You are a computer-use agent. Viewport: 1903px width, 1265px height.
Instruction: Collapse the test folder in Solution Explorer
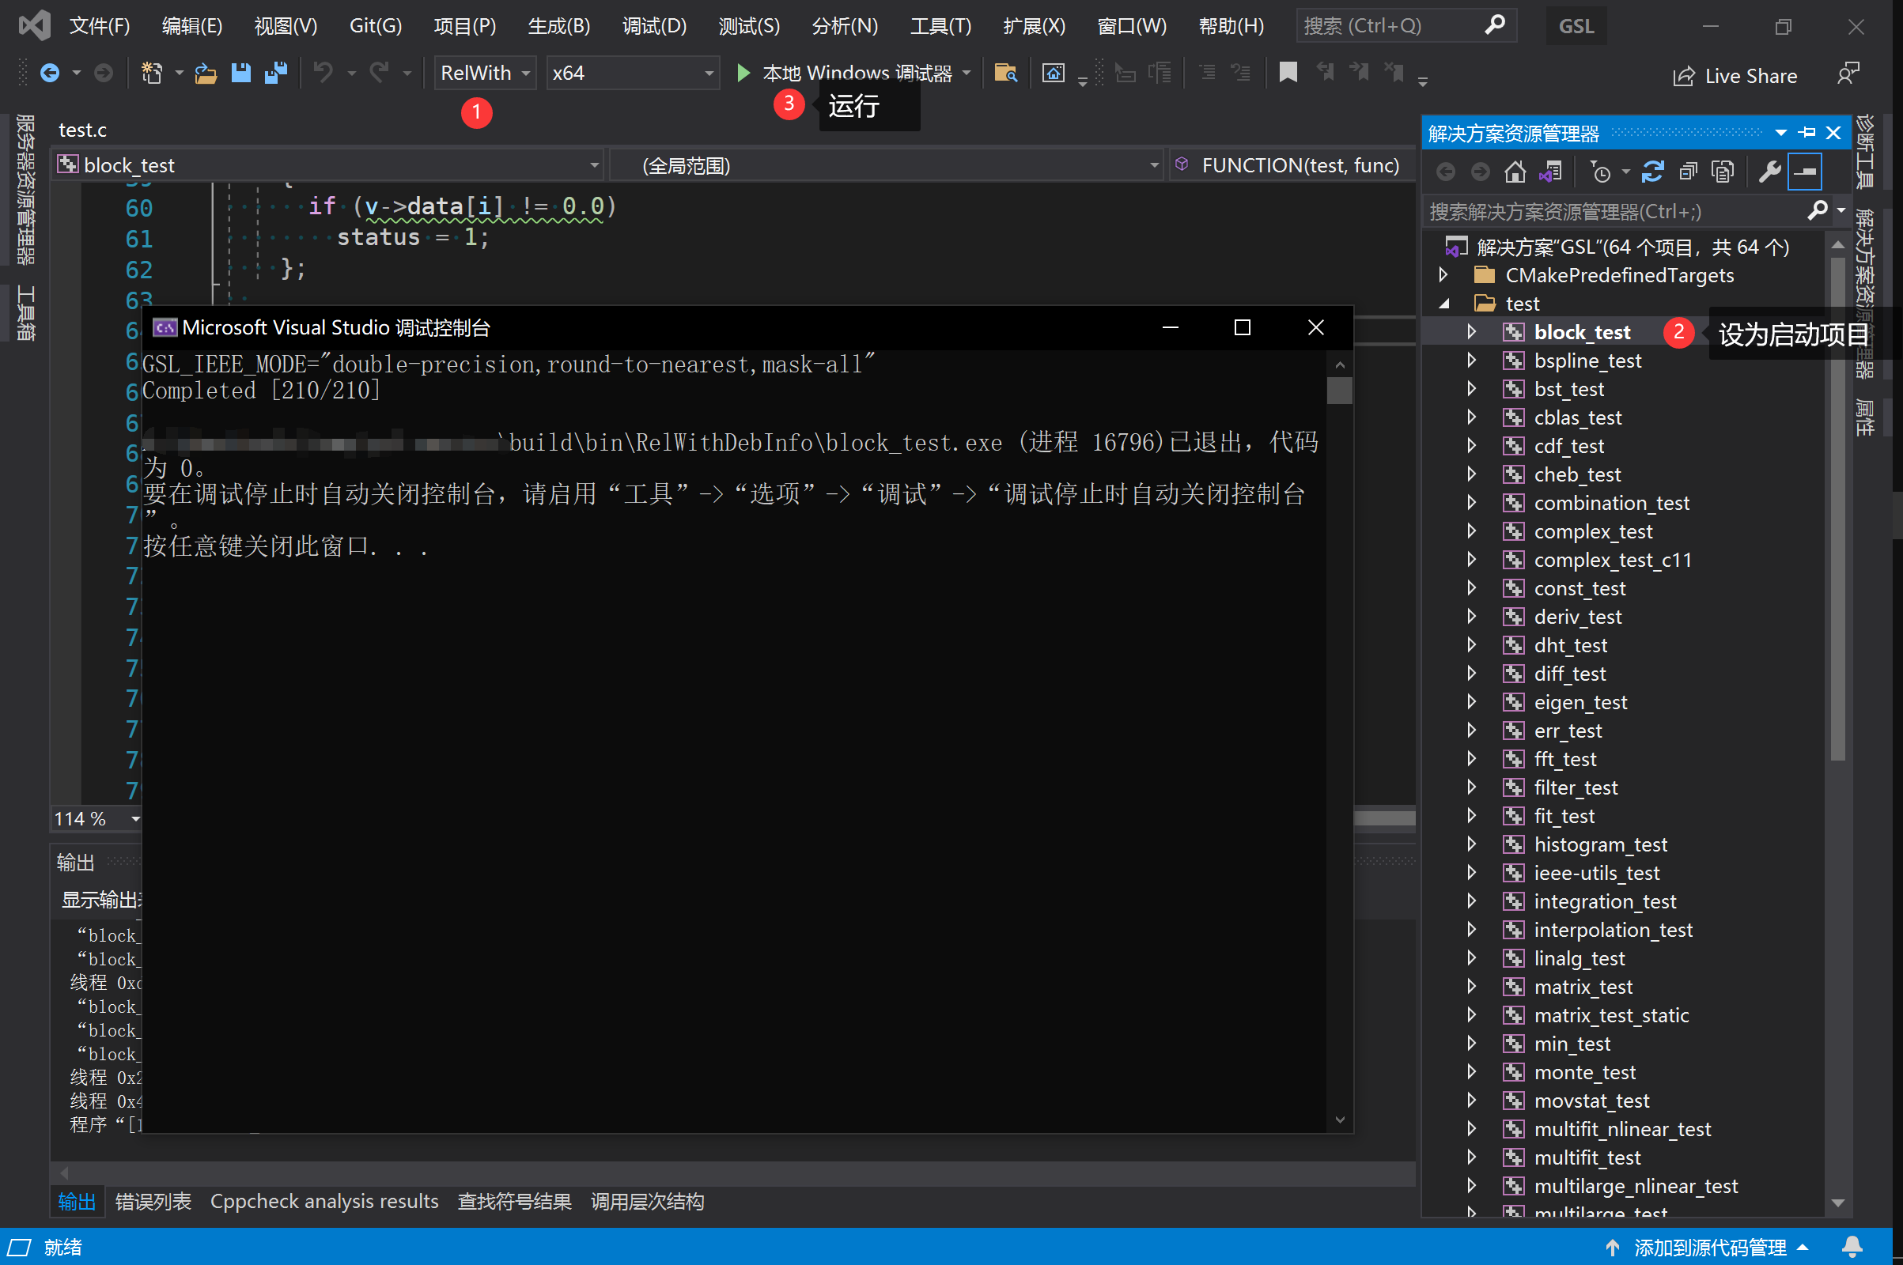[x=1444, y=304]
